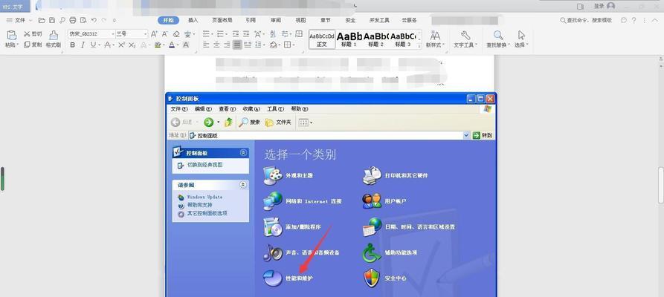Click the search commands and templates field

586,20
